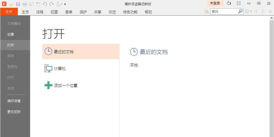The width and height of the screenshot is (274, 137).
Task: Click the undo arrow icon
Action: pos(45,4)
